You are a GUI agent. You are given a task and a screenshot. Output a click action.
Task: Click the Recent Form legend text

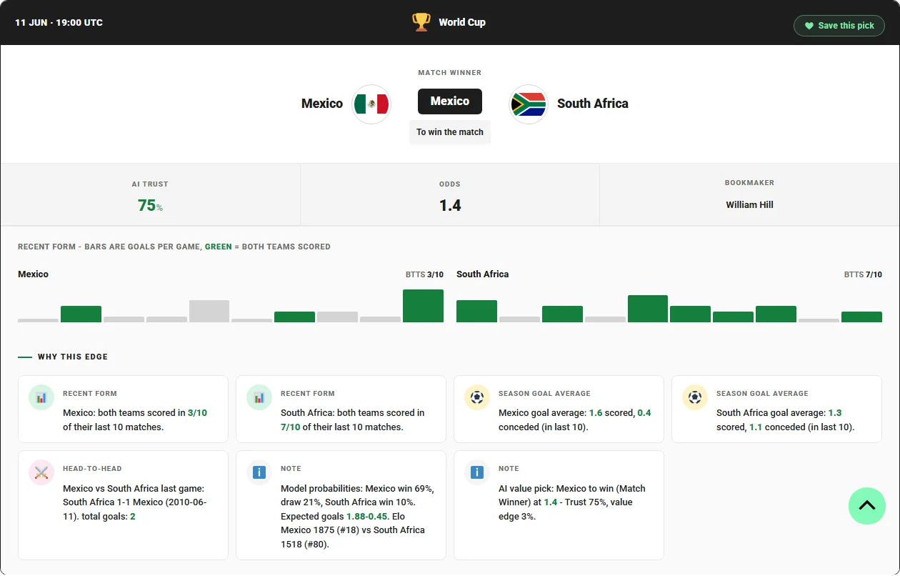tap(174, 247)
